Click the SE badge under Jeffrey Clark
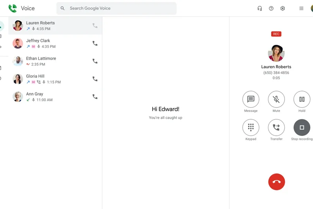Image resolution: width=313 pixels, height=209 pixels. pyautogui.click(x=33, y=47)
